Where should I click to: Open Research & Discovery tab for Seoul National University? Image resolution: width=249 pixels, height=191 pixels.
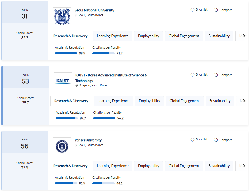point(70,36)
